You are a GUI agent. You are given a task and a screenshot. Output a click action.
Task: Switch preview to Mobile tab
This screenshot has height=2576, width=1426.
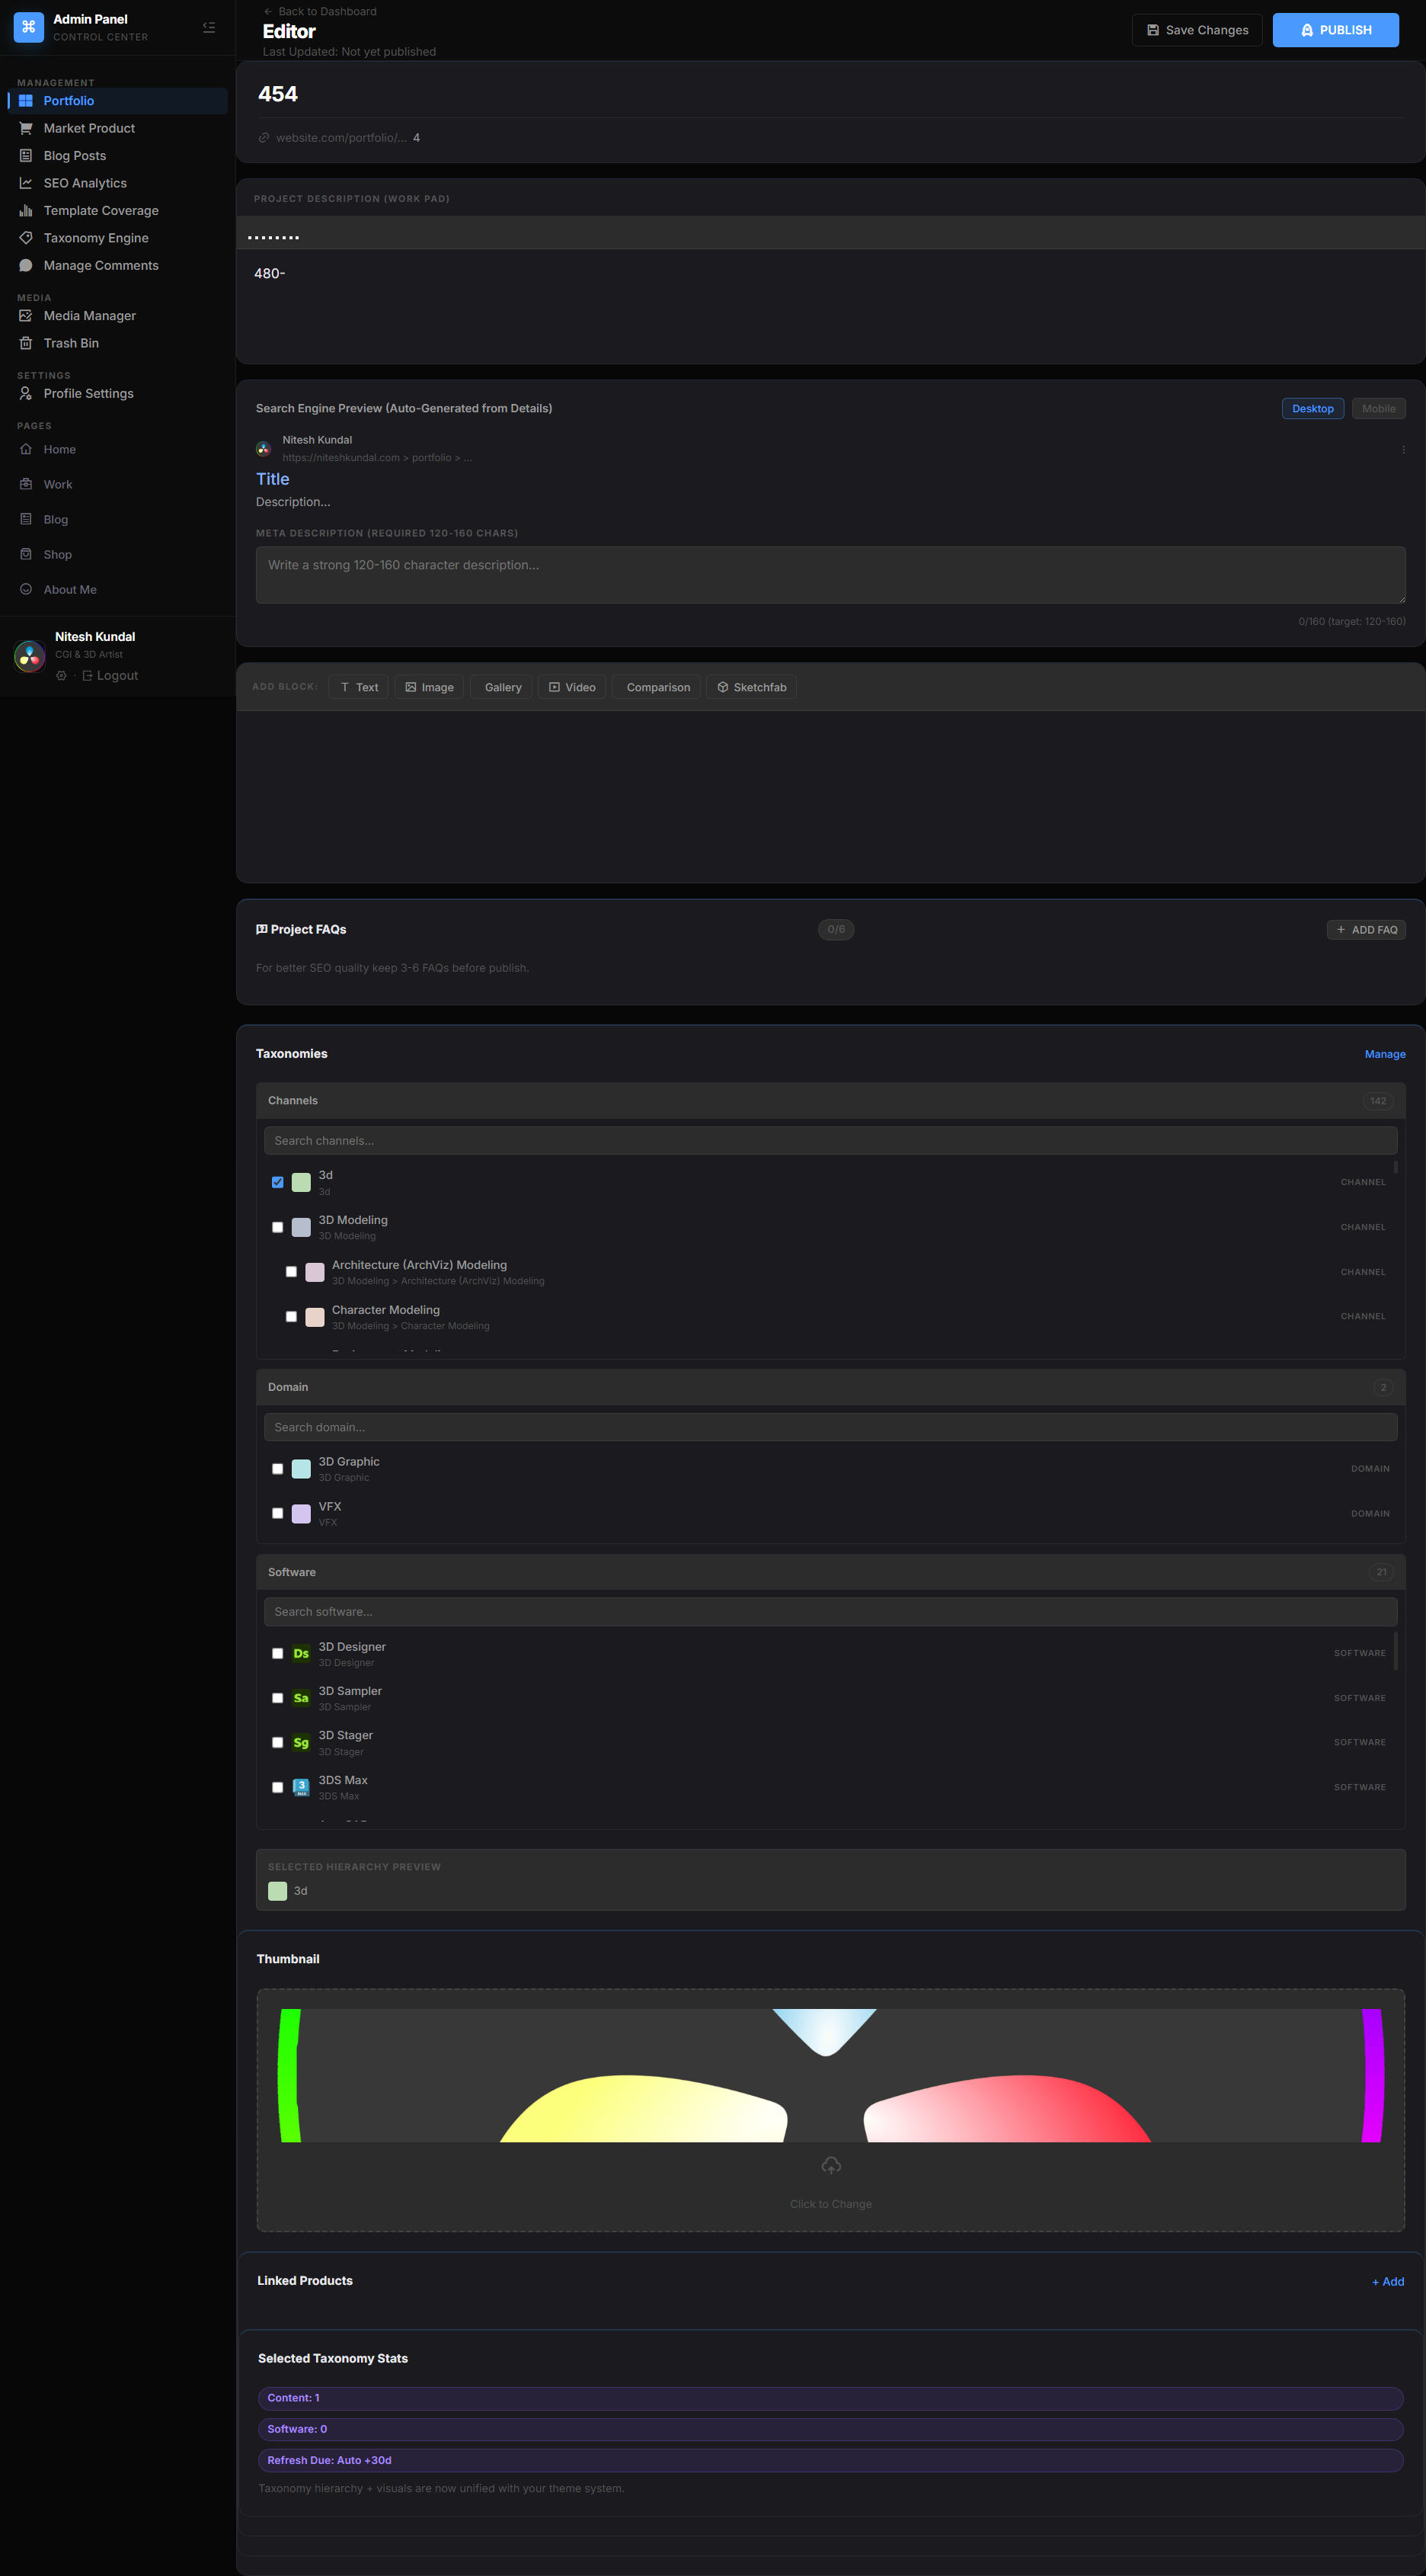tap(1378, 408)
